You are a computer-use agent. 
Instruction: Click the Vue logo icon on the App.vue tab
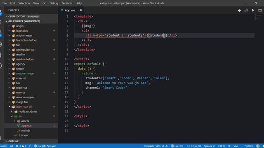(62, 10)
